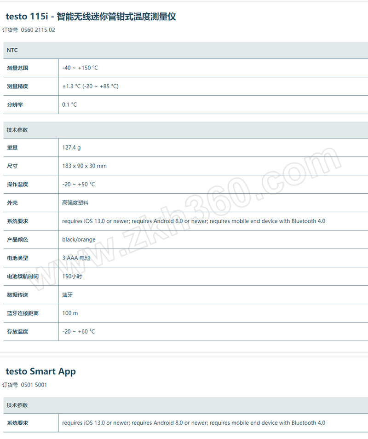Click the 数据传送 row label
The width and height of the screenshot is (368, 439).
click(17, 295)
